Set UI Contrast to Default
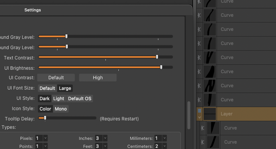Viewport: 276px width, 149px height. 56,78
